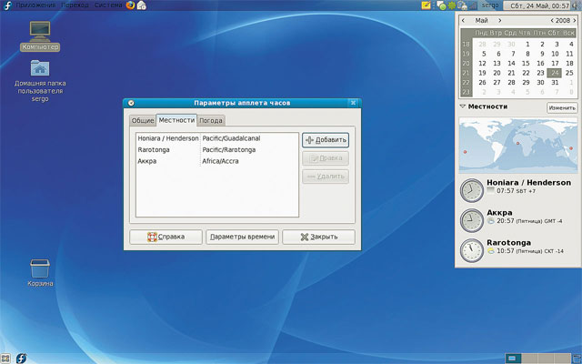582x364 pixels.
Task: Click Изменить button in Местности panel
Action: pyautogui.click(x=562, y=108)
